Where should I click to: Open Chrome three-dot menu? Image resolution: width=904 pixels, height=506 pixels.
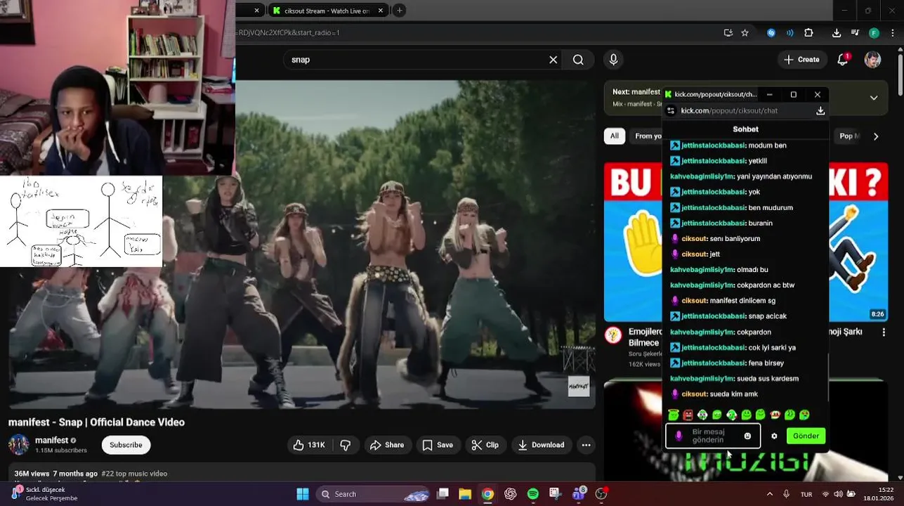click(891, 33)
